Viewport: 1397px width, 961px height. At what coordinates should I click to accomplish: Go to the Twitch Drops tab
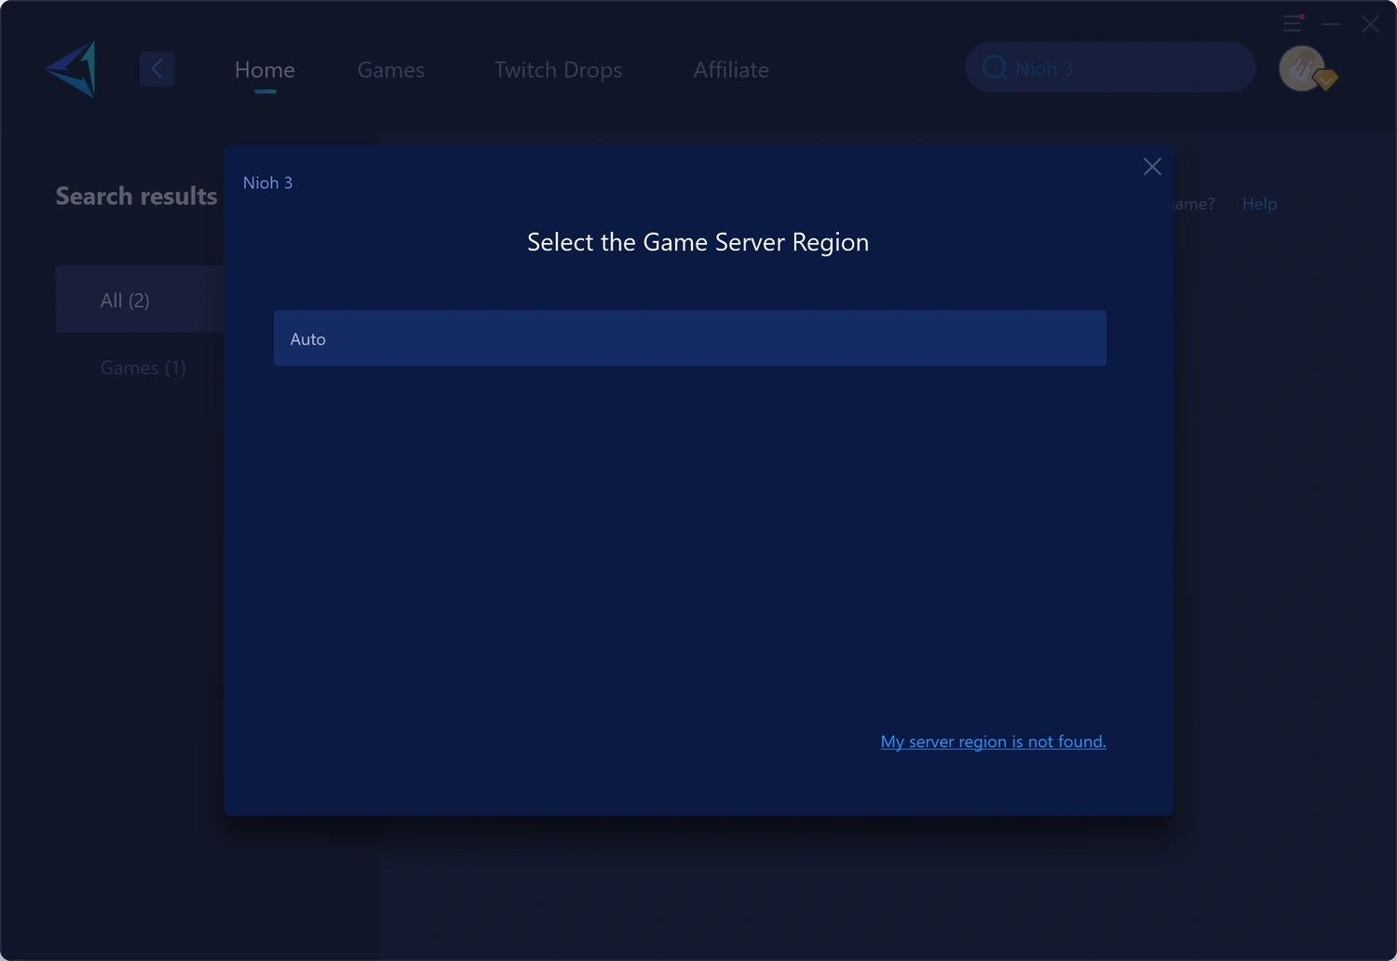click(x=558, y=70)
